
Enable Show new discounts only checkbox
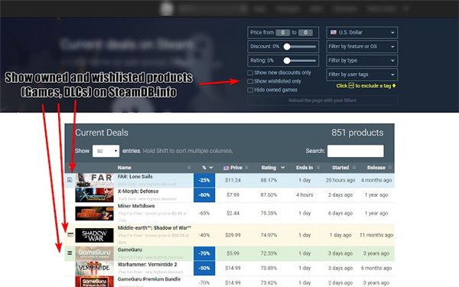click(250, 73)
